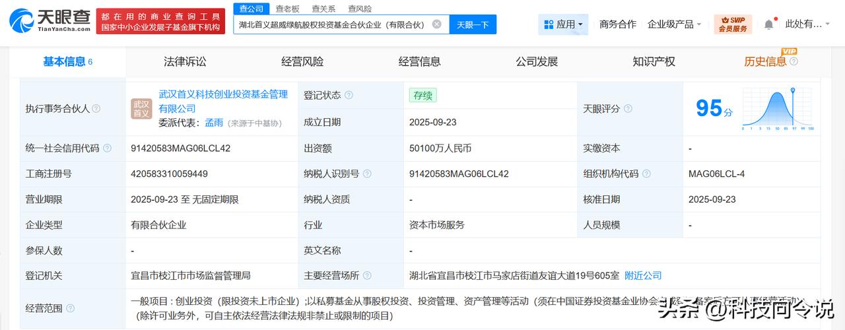This screenshot has width=845, height=330.
Task: Click the 附近公司 link
Action: pos(643,276)
